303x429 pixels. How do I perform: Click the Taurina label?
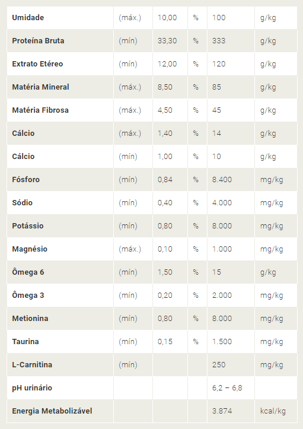pyautogui.click(x=25, y=341)
